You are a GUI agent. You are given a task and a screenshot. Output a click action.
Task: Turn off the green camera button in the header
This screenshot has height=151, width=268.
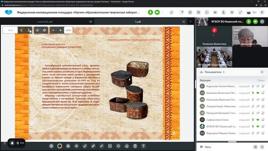click(157, 12)
